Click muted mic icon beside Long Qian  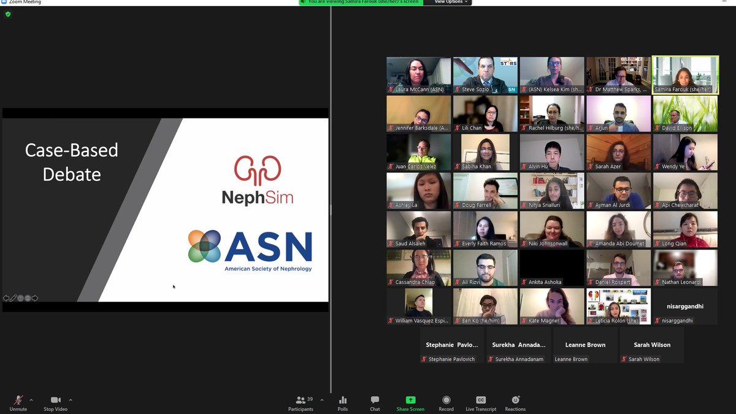pos(658,243)
